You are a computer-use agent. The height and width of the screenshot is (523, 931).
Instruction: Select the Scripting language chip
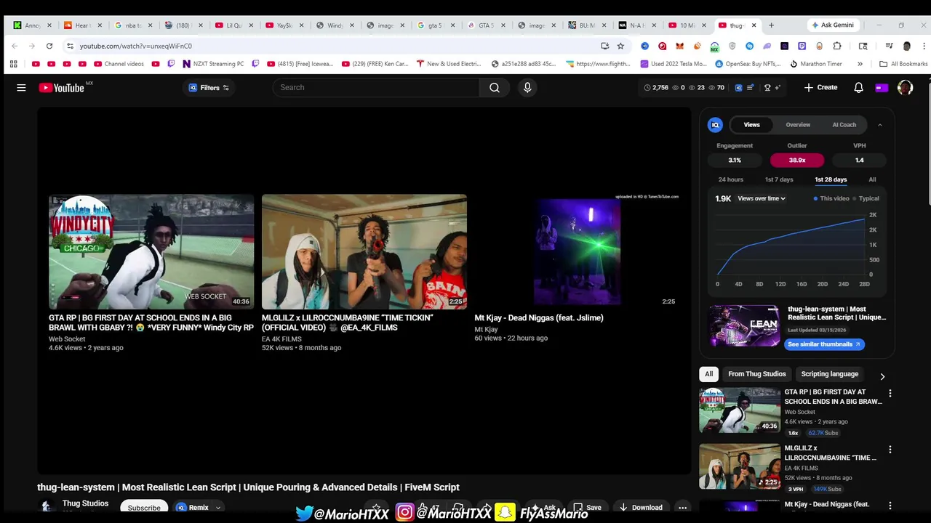click(829, 374)
